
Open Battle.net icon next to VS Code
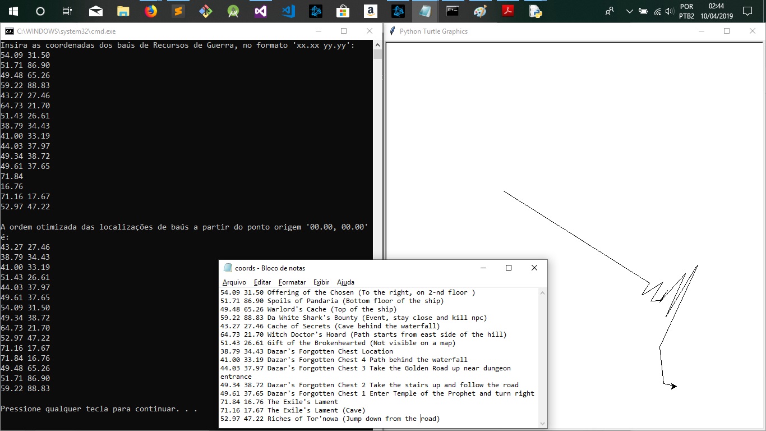[316, 11]
